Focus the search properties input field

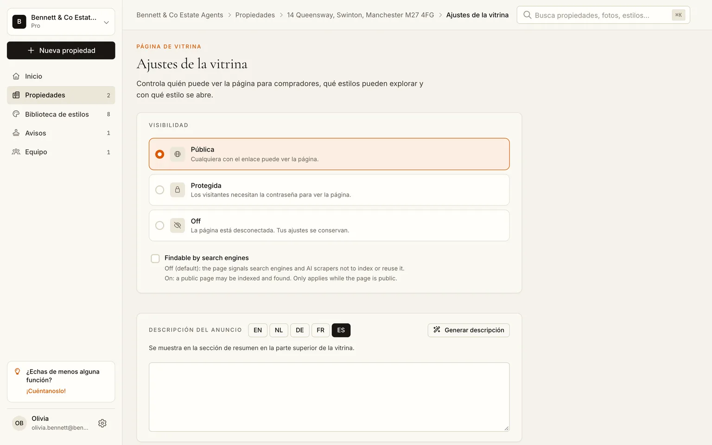tap(603, 15)
